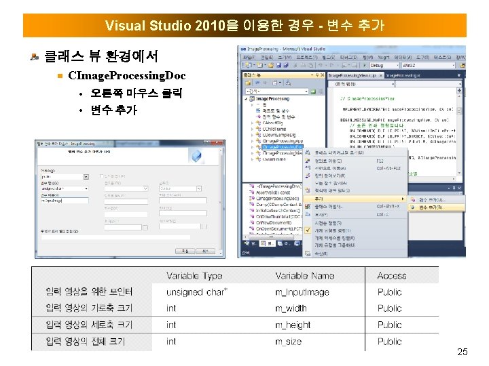Click the Save All toolbar icon

pos(285,65)
